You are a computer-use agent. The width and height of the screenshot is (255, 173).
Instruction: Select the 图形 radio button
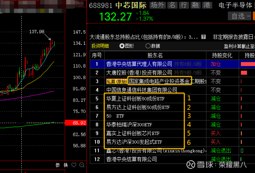coord(122,46)
